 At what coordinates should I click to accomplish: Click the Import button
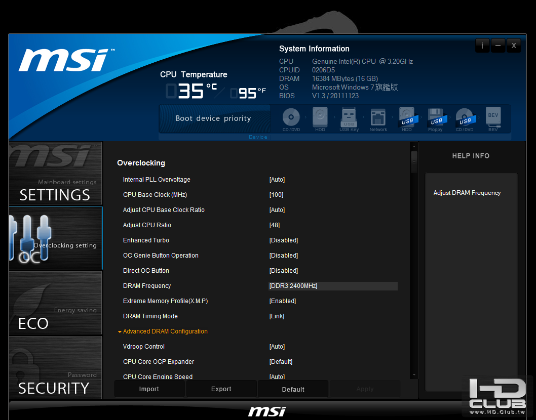[149, 389]
